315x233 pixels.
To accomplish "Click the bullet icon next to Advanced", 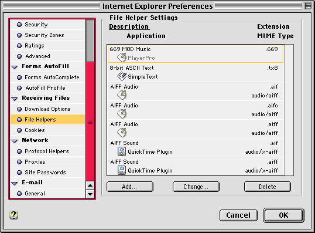I will coord(19,56).
